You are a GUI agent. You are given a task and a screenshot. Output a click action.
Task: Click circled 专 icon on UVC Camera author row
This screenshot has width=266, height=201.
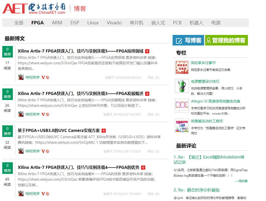[x=48, y=152]
